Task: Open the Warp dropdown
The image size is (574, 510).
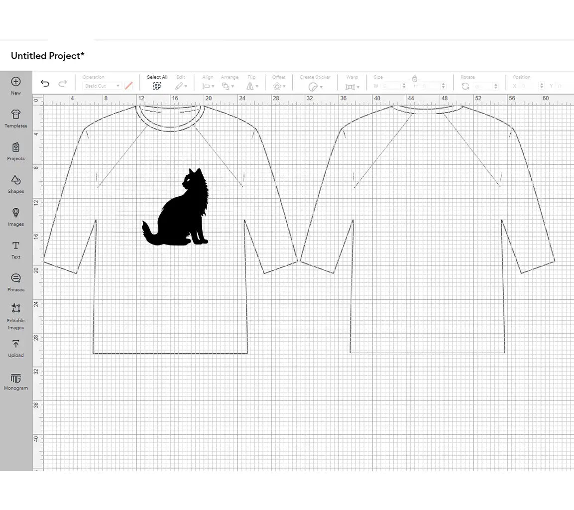Action: [x=352, y=87]
